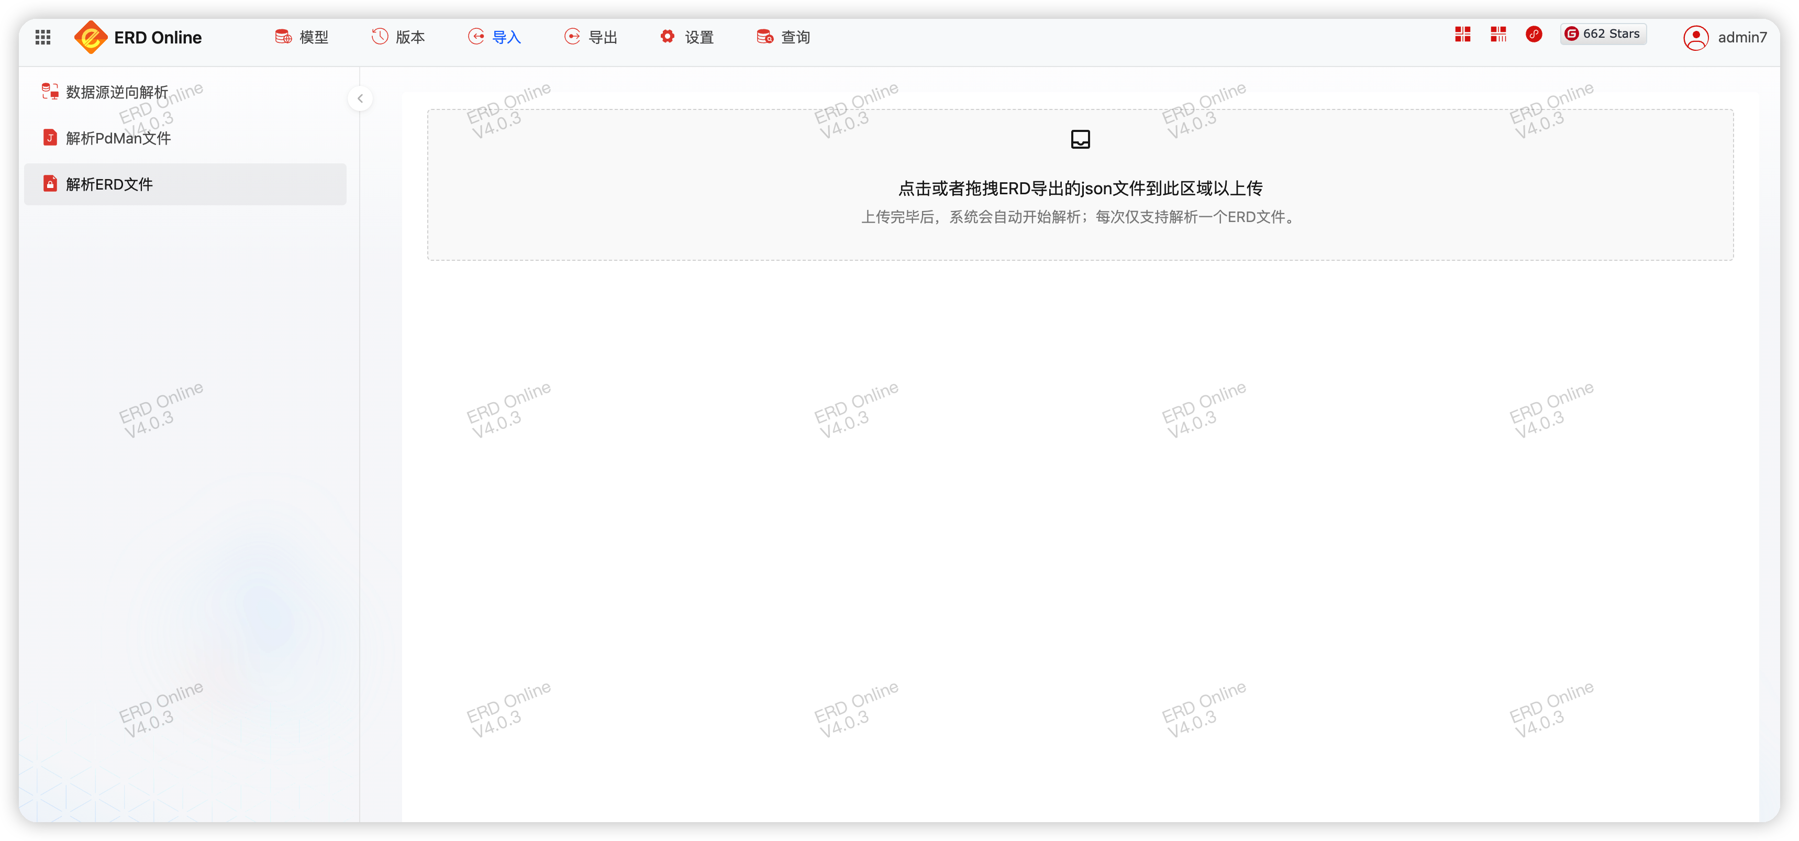Click the JSON upload drop area text
Screen dimensions: 1799x841
[x=1080, y=189]
